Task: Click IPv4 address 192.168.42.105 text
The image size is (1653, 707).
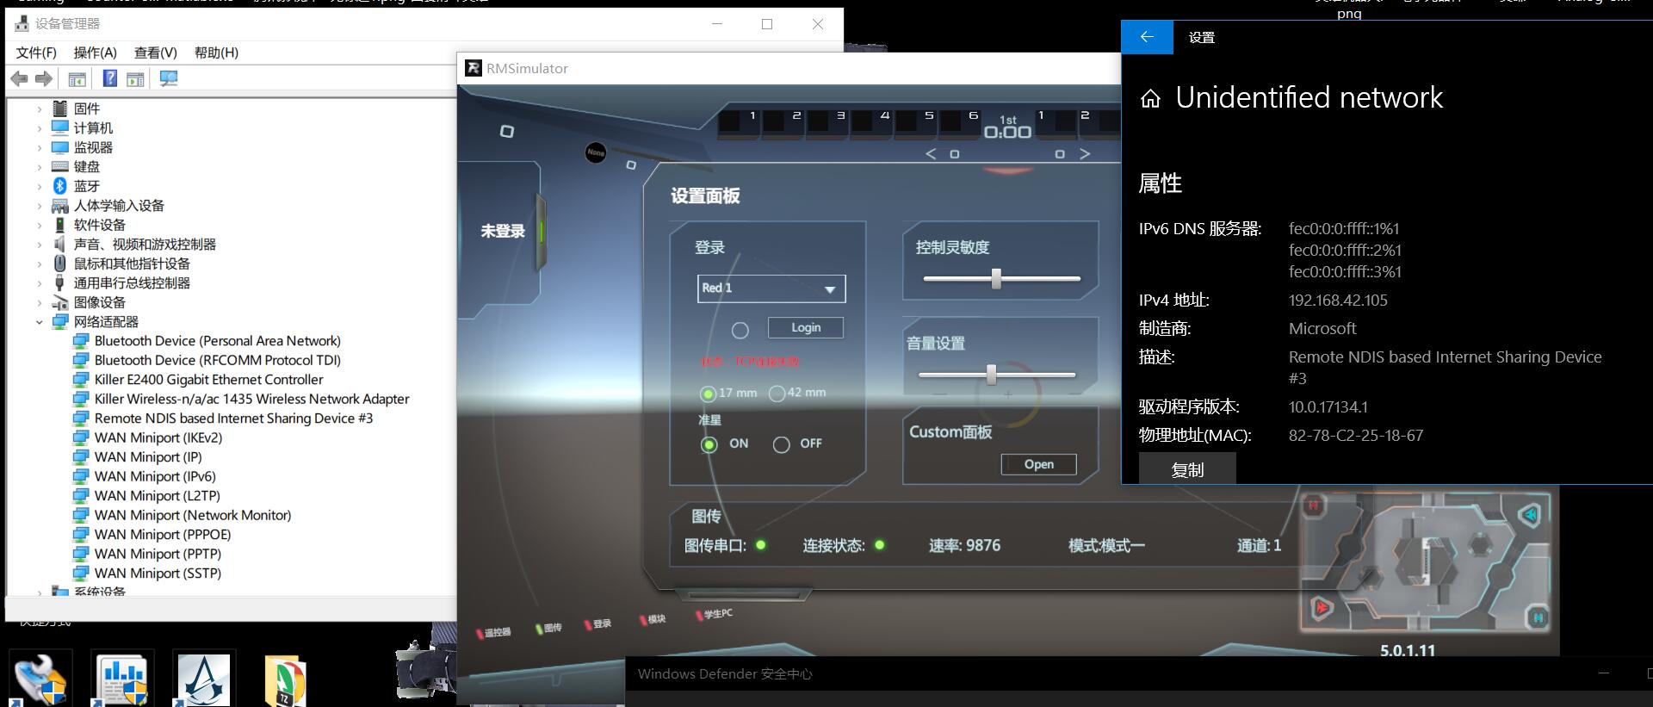Action: (x=1338, y=301)
